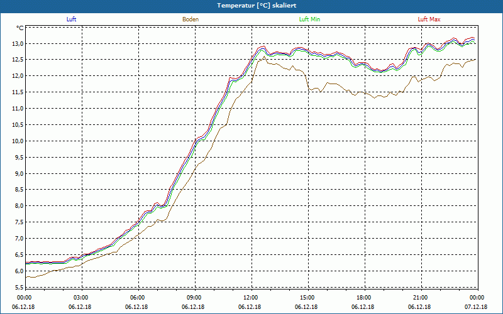Click the '06.12.18' date under 12:00
This screenshot has height=314, width=503.
click(250, 307)
